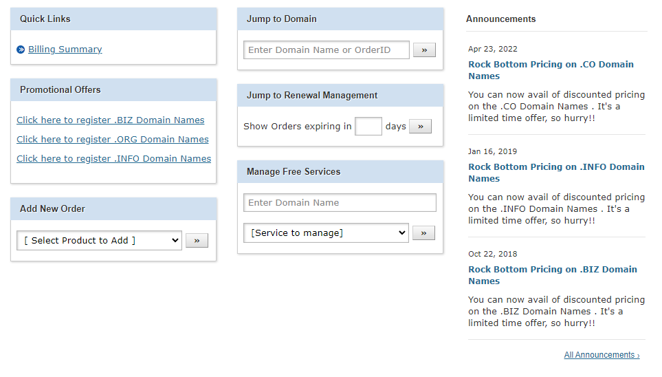View All Announcements
This screenshot has width=662, height=377.
pyautogui.click(x=602, y=355)
